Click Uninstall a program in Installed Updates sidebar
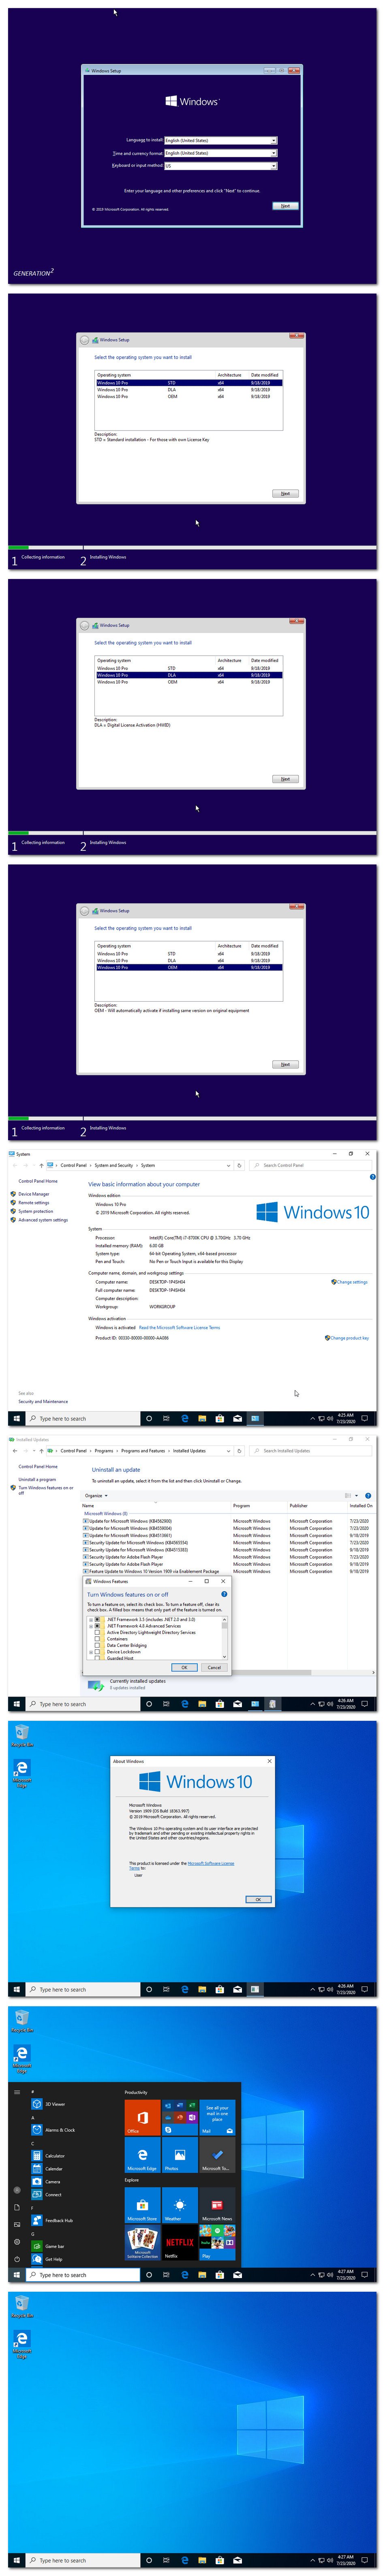 [37, 1479]
